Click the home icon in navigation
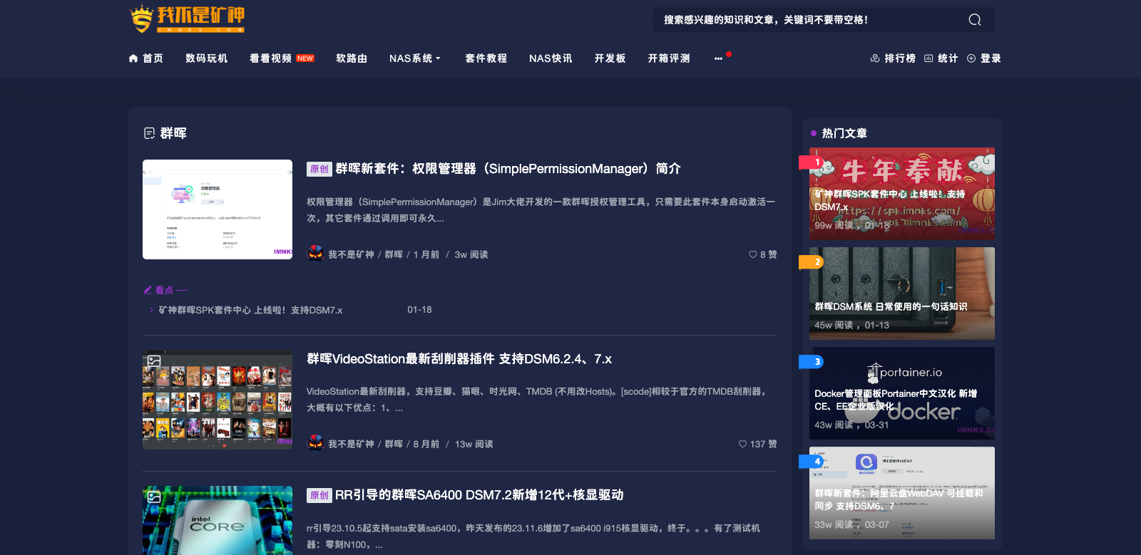1141x555 pixels. (x=133, y=58)
